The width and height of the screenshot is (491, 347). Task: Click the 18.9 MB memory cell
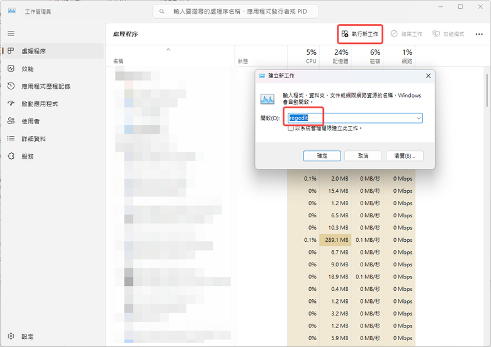click(x=336, y=277)
